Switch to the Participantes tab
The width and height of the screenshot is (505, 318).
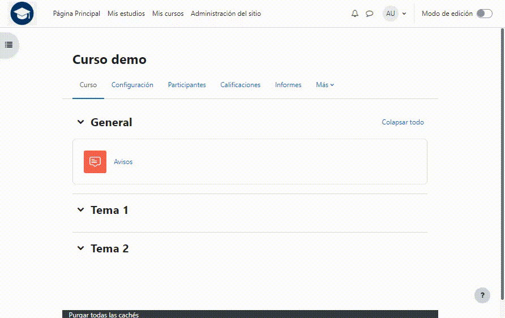tap(187, 85)
